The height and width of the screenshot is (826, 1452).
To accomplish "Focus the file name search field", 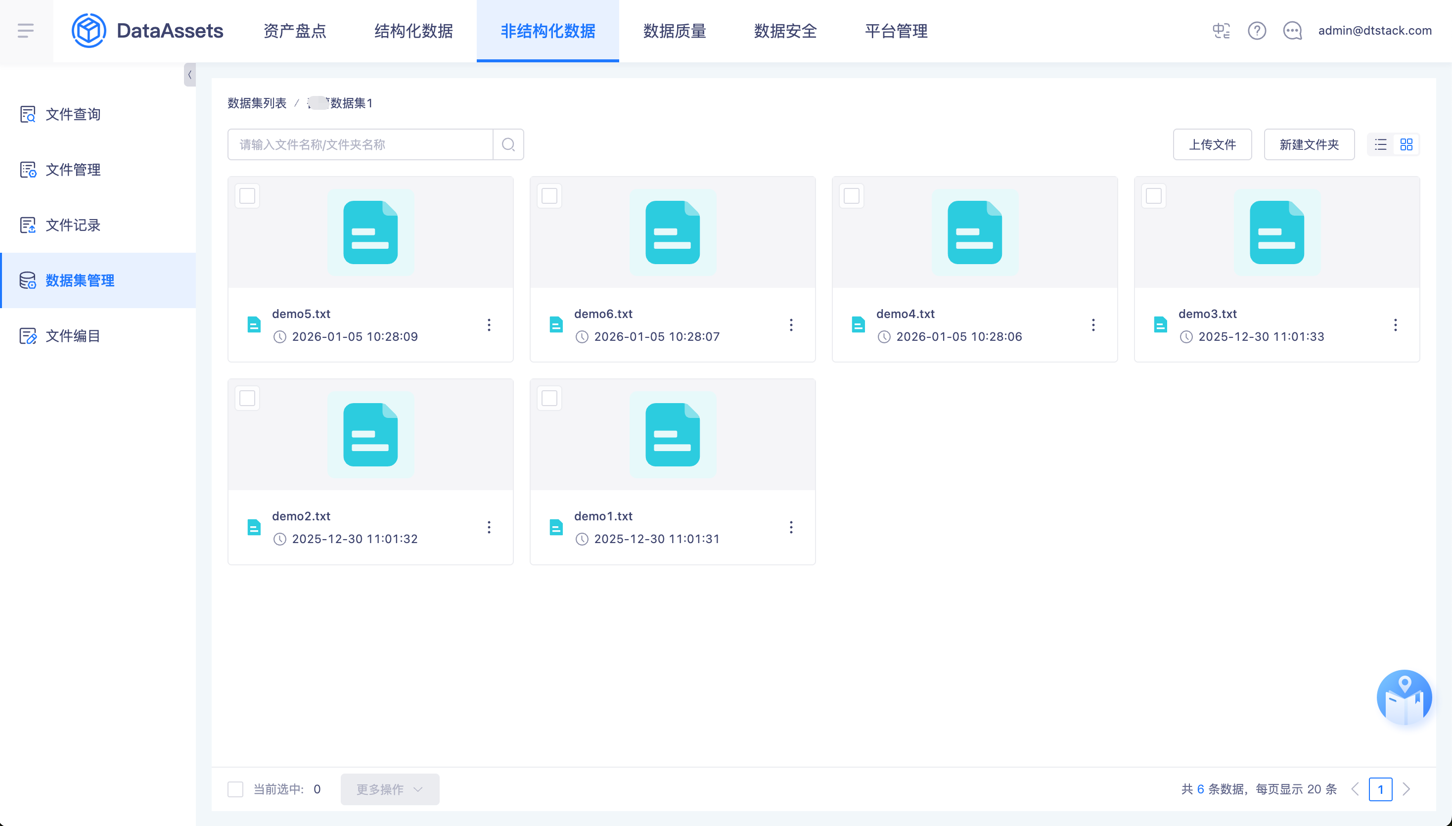I will coord(360,144).
